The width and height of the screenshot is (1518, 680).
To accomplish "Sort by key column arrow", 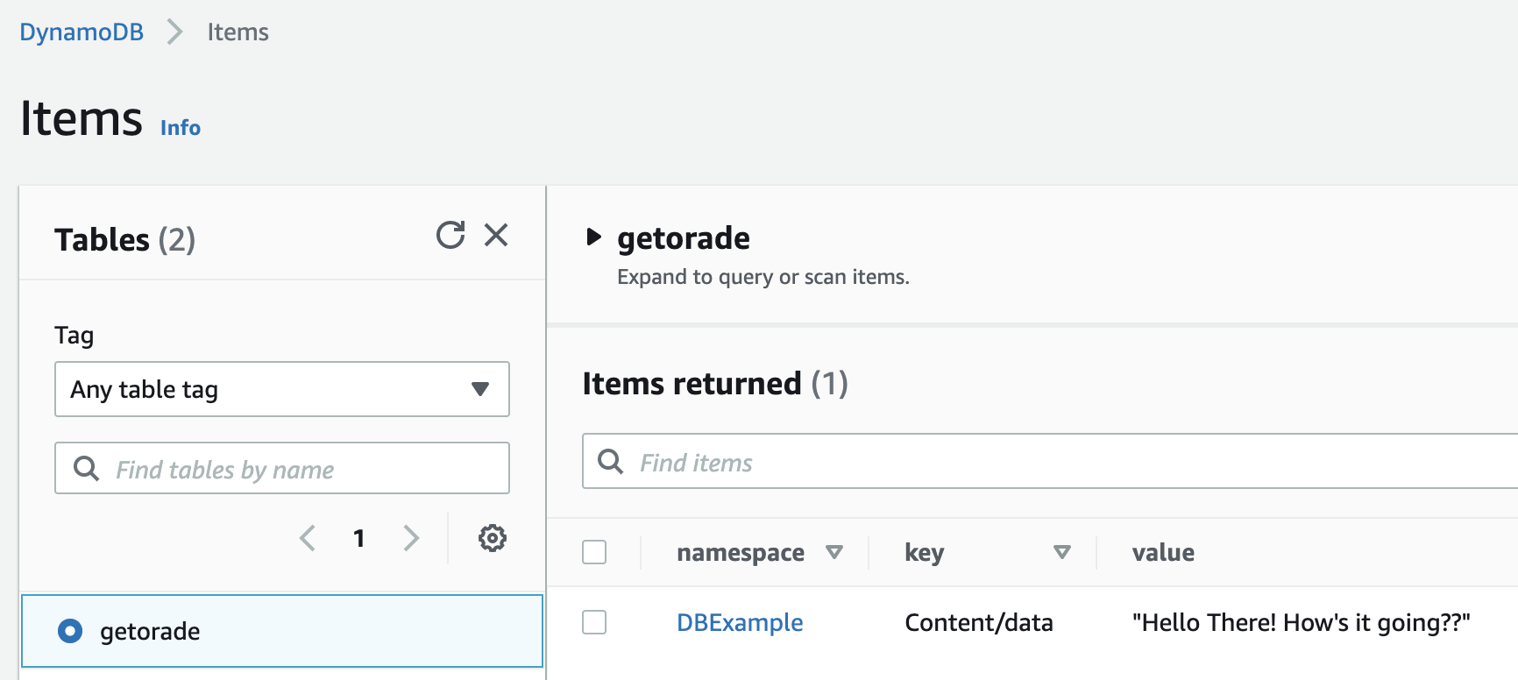I will pyautogui.click(x=1062, y=552).
